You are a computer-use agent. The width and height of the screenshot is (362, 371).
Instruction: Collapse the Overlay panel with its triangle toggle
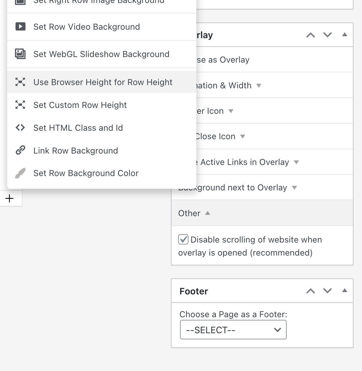pyautogui.click(x=345, y=34)
